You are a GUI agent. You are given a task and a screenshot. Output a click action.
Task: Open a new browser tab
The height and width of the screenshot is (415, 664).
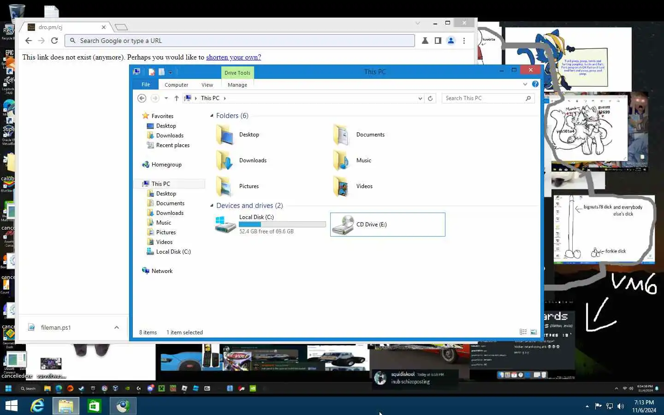coord(121,27)
